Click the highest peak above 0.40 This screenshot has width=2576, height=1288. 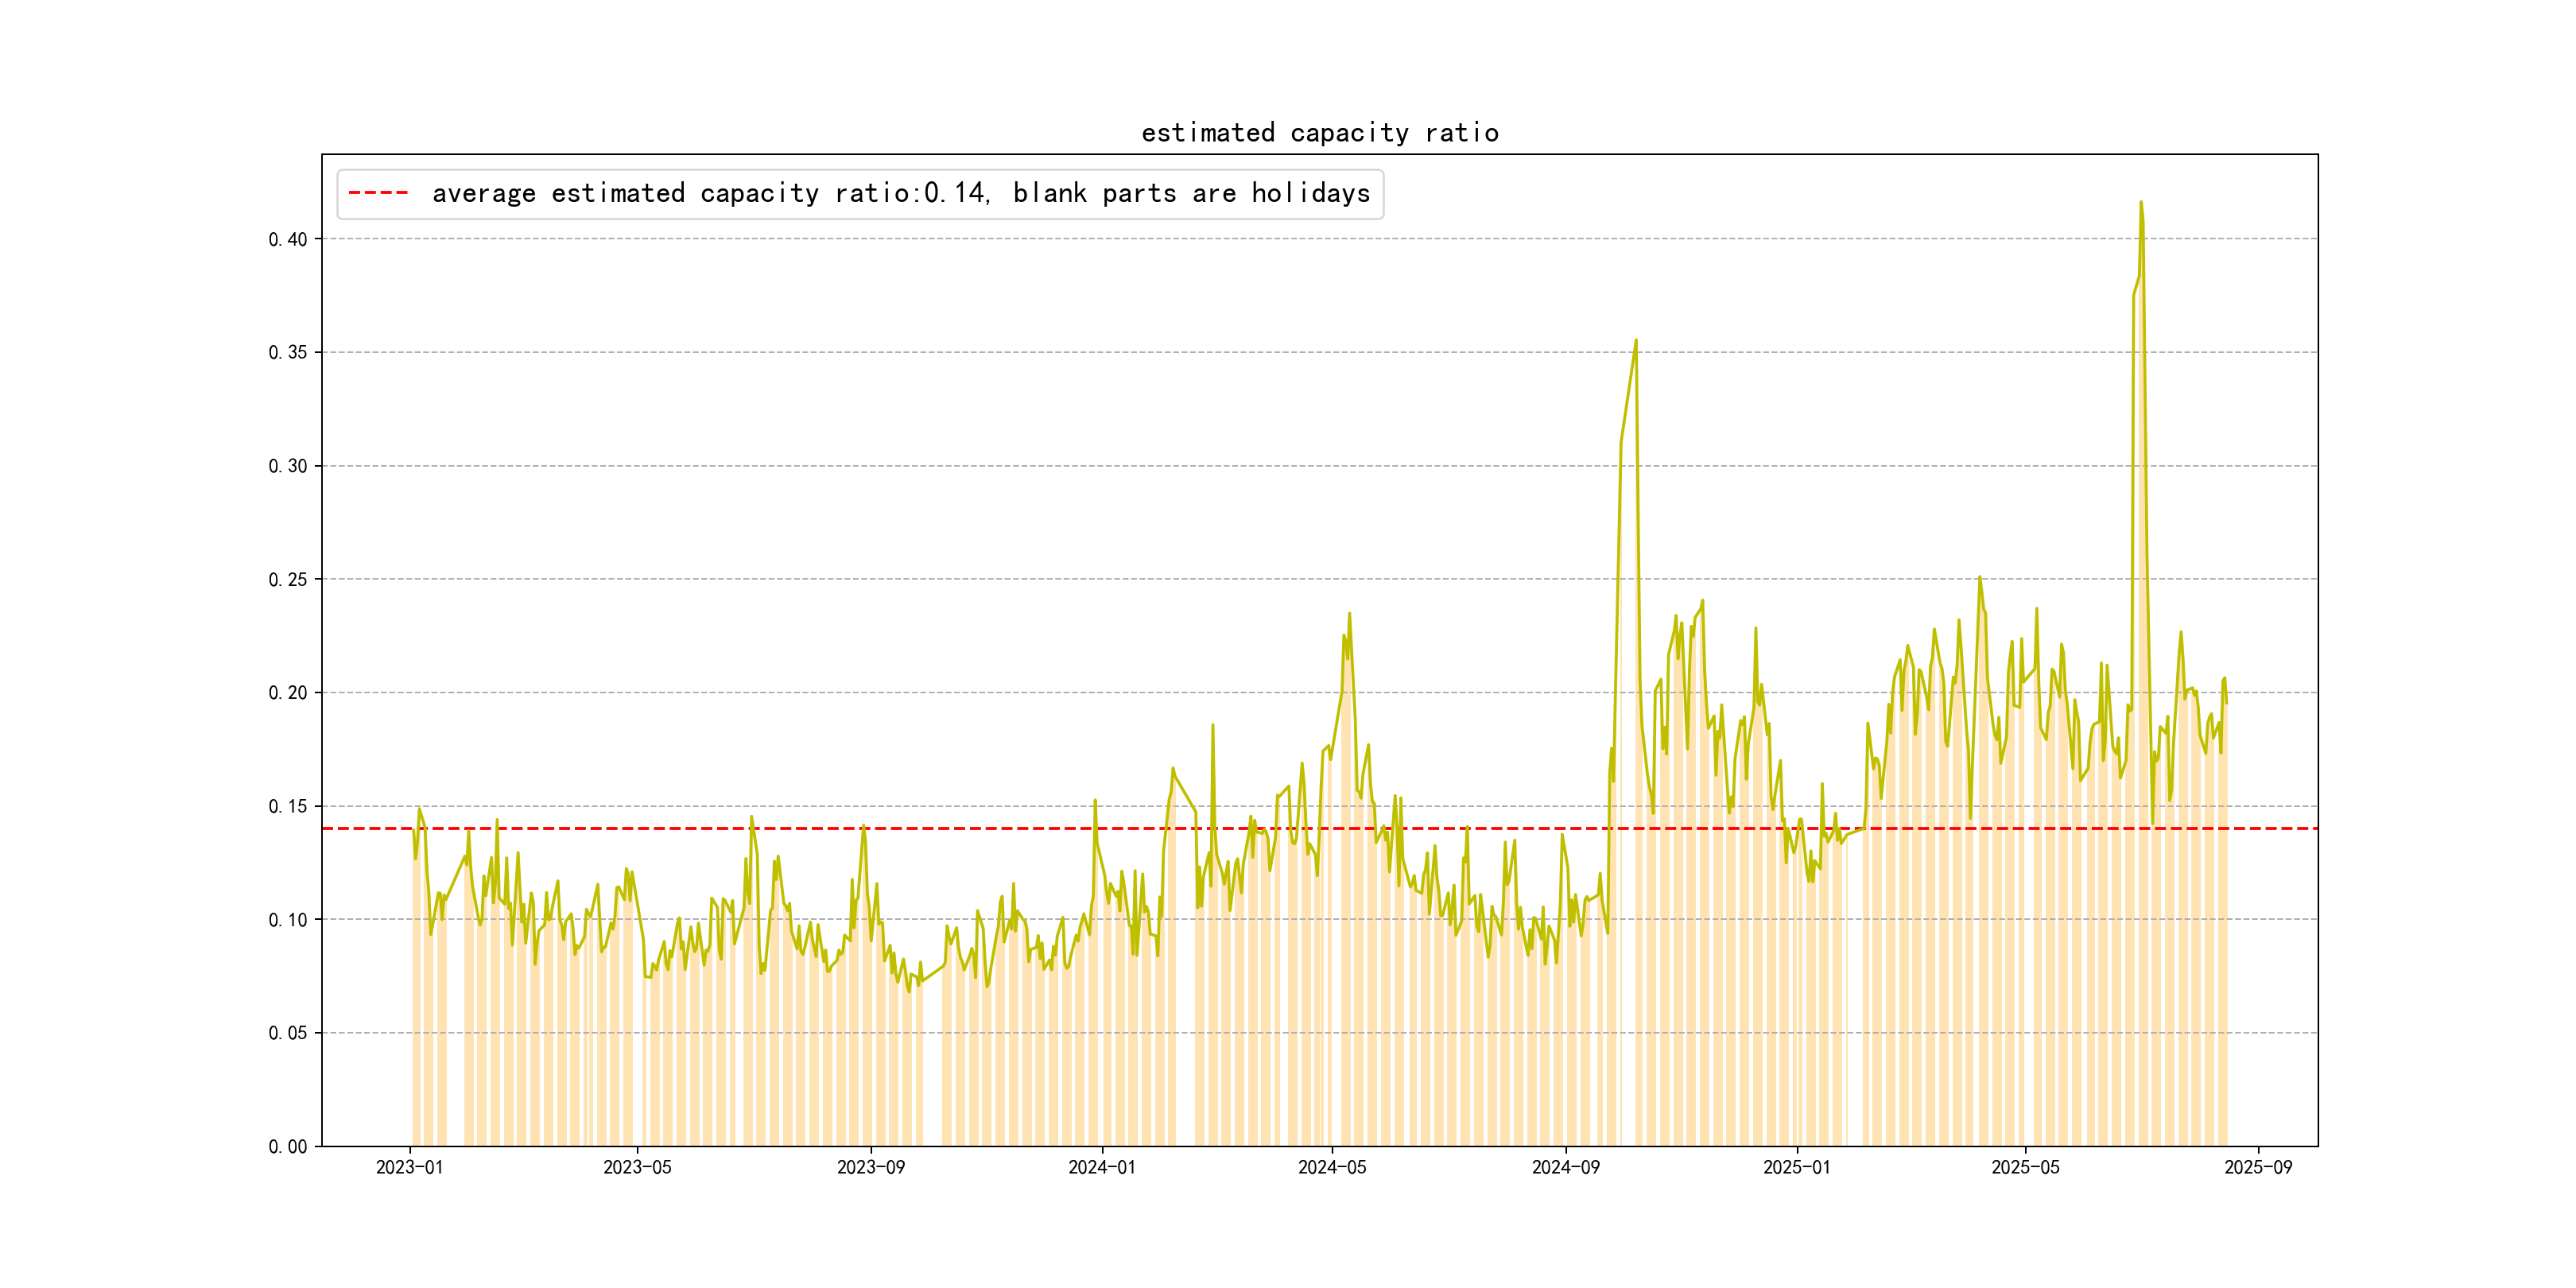(2140, 203)
